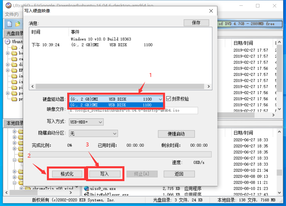Click the 本地目录 panel header
The height and width of the screenshot is (206, 286).
click(15, 123)
